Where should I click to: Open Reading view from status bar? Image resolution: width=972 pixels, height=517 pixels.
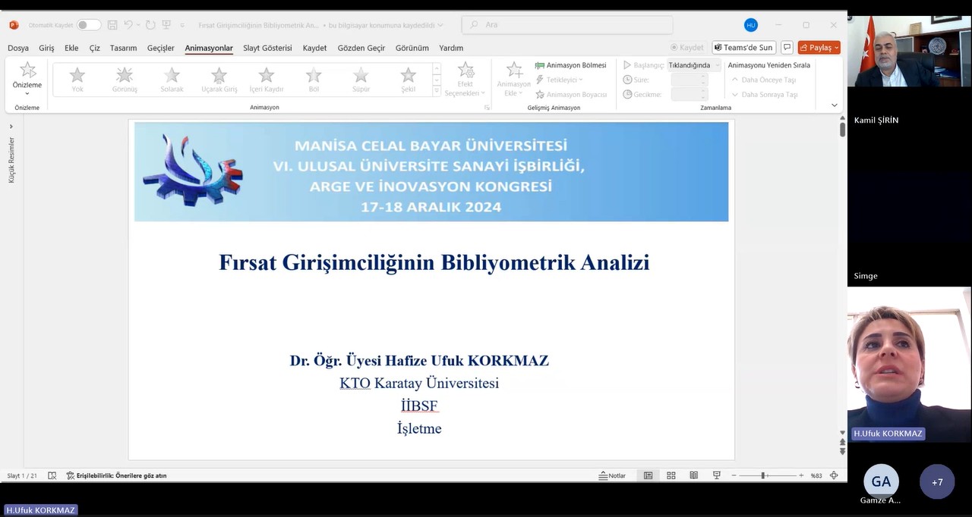click(693, 475)
